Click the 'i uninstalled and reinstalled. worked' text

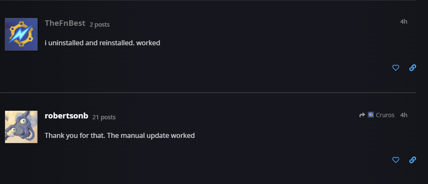pos(102,43)
